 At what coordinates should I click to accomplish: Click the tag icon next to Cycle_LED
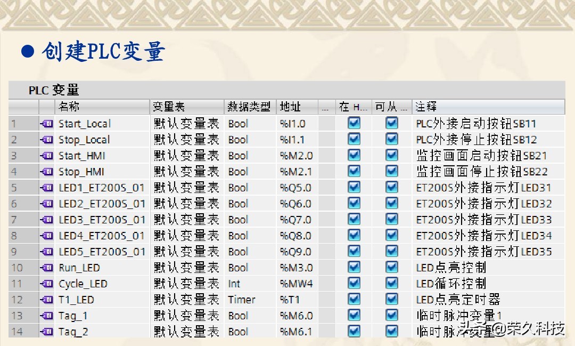(46, 284)
